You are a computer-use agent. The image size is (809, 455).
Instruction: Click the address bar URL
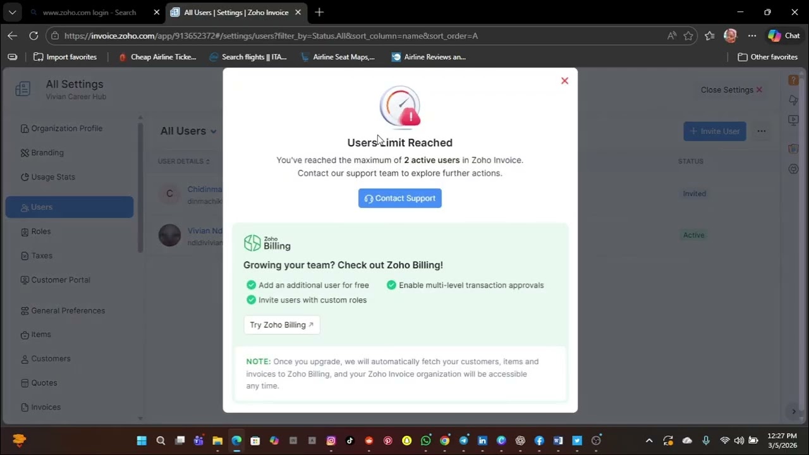click(x=271, y=36)
